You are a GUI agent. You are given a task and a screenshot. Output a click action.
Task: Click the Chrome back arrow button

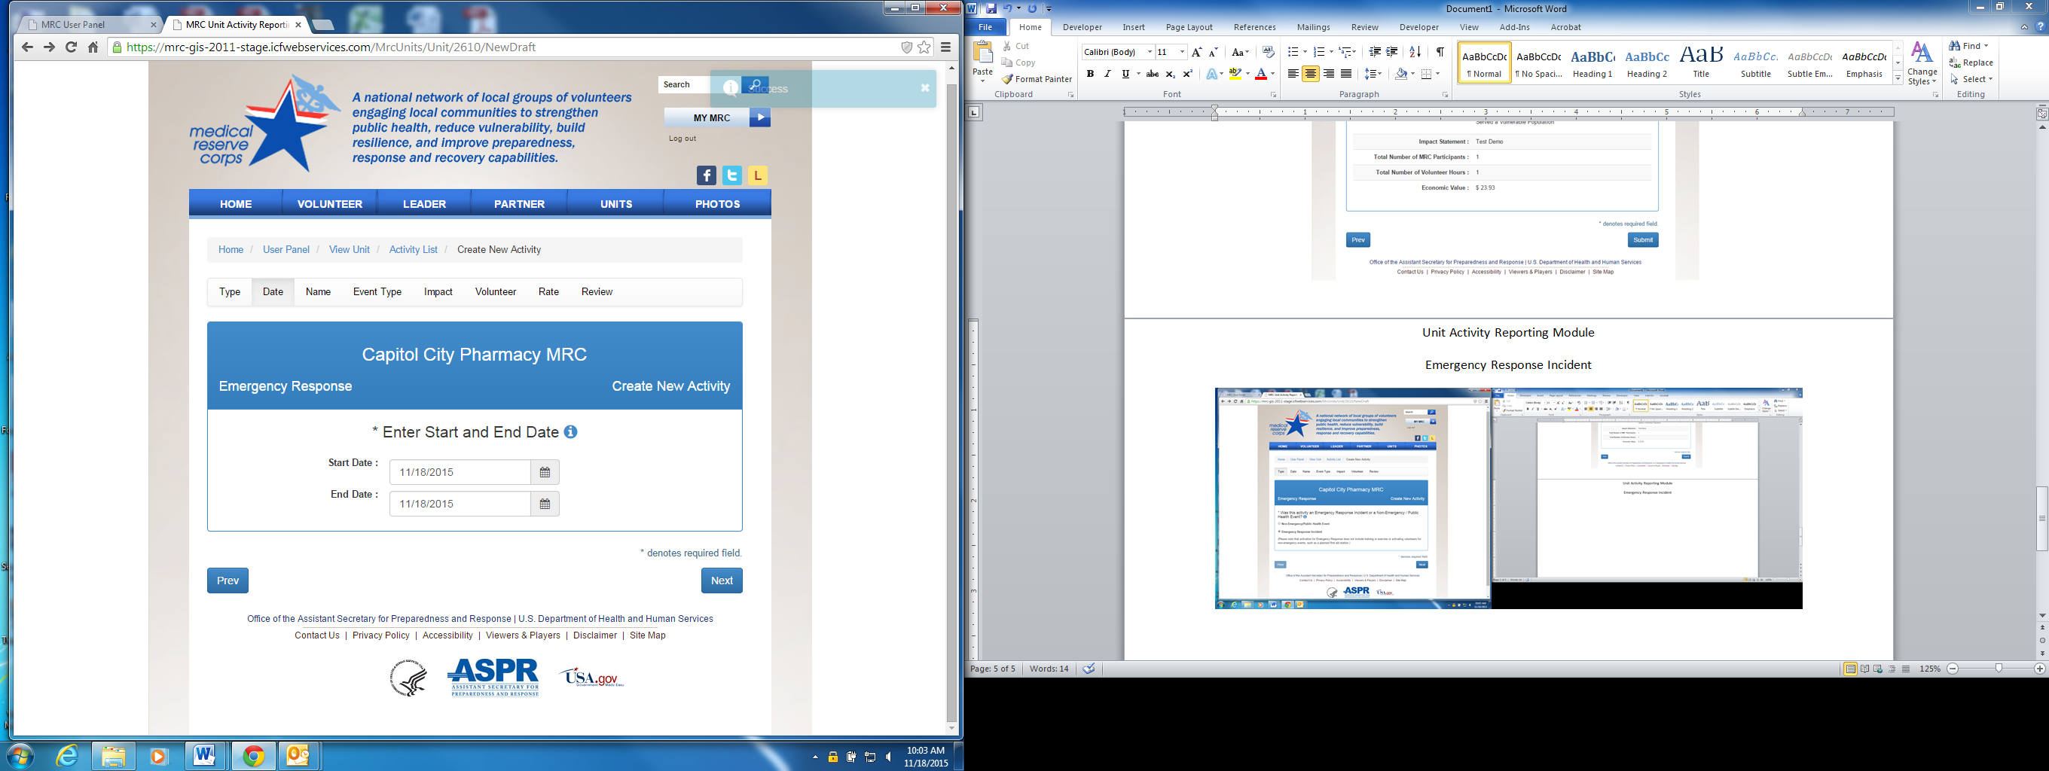(27, 47)
